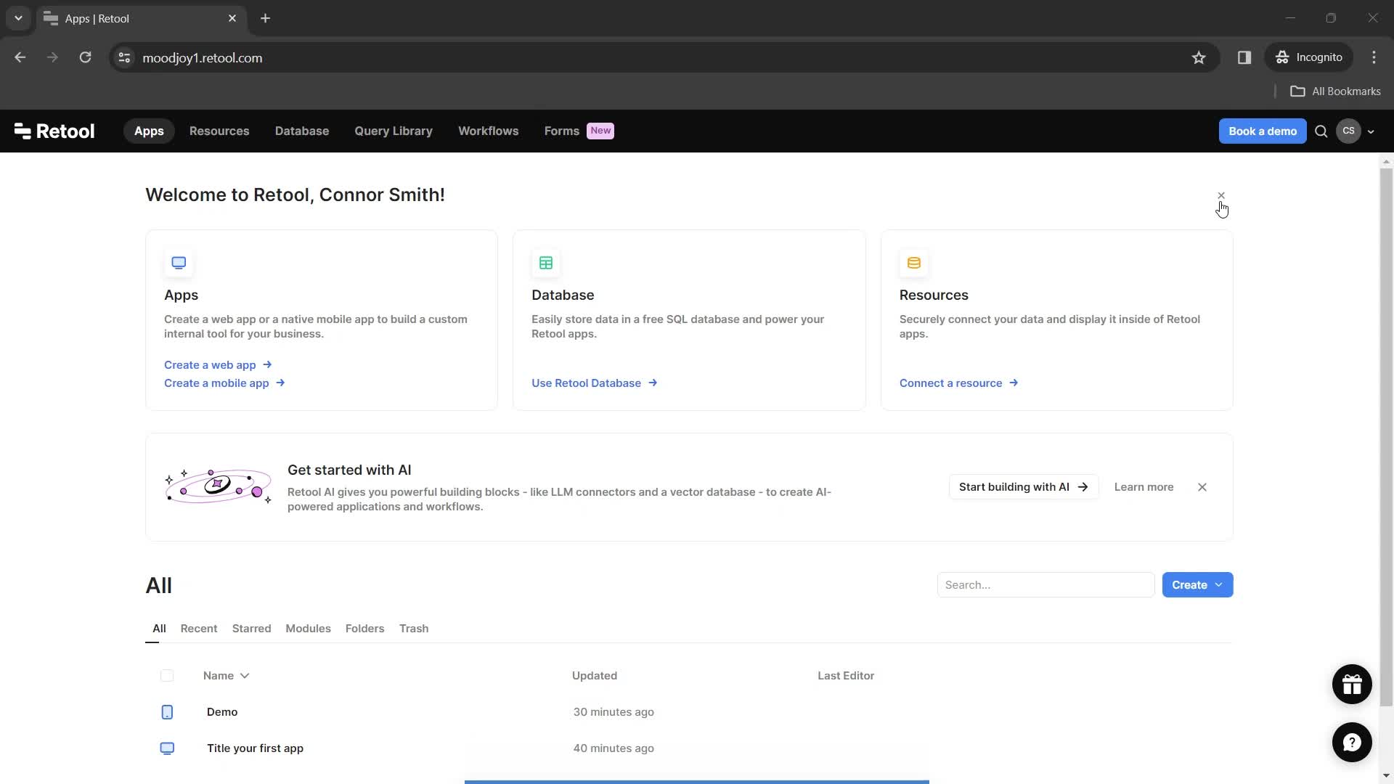Image resolution: width=1394 pixels, height=784 pixels.
Task: Expand the Create button dropdown
Action: [1219, 585]
